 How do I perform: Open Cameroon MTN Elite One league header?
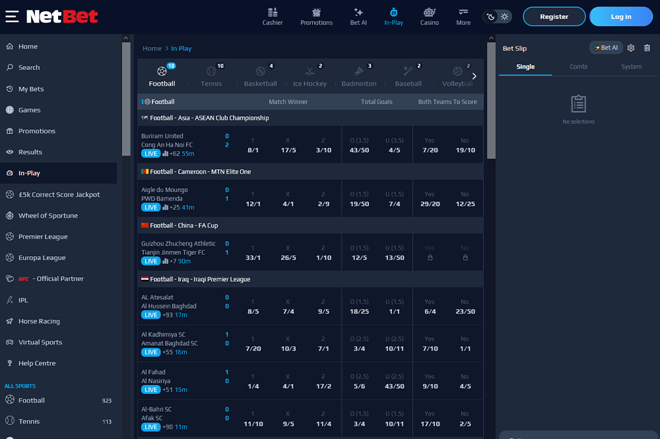click(311, 172)
